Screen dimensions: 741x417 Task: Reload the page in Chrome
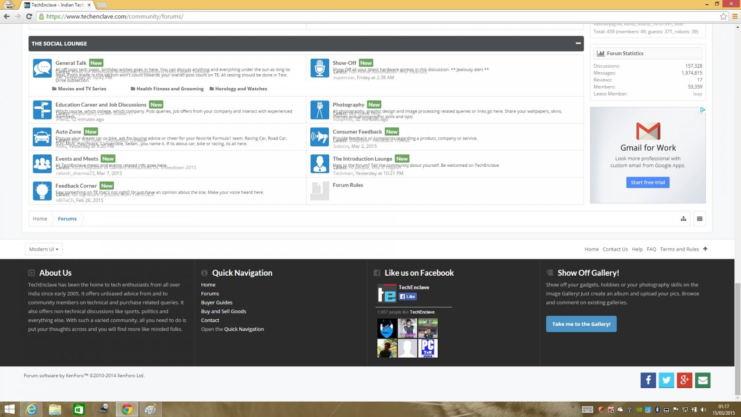29,16
